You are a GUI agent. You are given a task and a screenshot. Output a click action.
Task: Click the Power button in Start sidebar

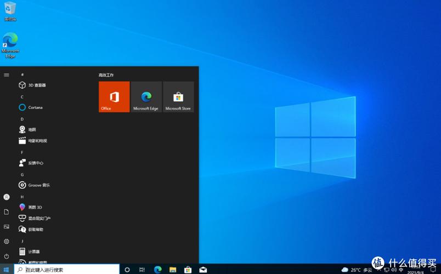click(x=7, y=256)
